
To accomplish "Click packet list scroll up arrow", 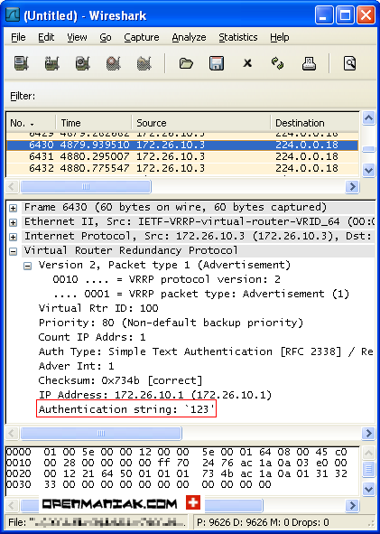I will (x=369, y=118).
